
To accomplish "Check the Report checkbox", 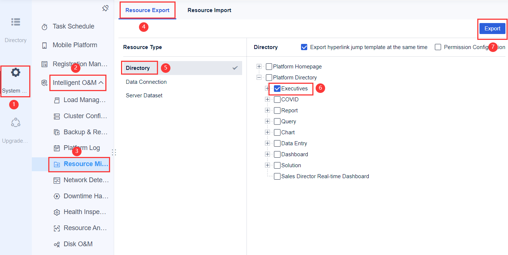I will pos(277,110).
